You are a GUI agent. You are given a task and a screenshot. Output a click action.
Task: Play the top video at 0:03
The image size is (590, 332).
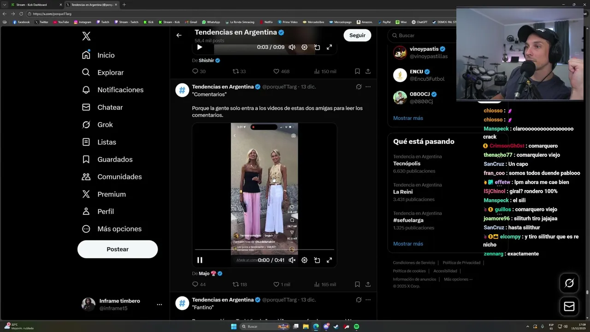tap(200, 47)
